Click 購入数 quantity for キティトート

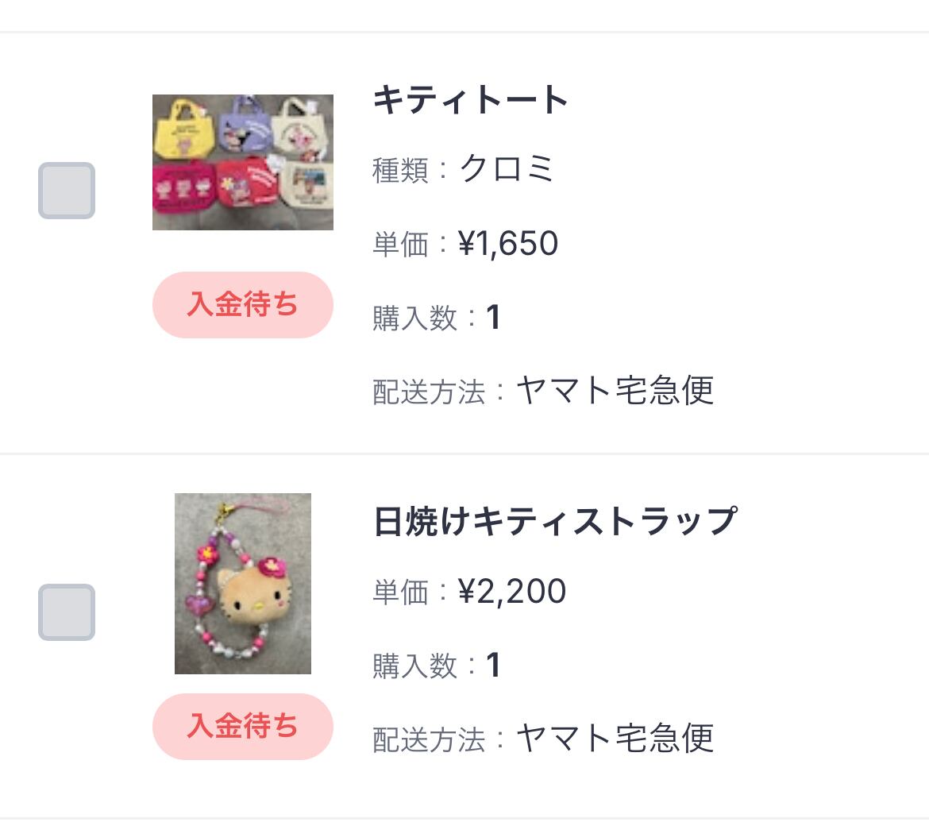(437, 318)
